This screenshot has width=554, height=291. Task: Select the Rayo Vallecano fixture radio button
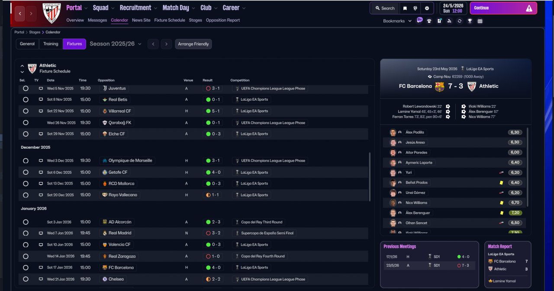(26, 195)
